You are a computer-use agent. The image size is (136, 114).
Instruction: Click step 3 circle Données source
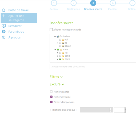pyautogui.click(x=93, y=3)
